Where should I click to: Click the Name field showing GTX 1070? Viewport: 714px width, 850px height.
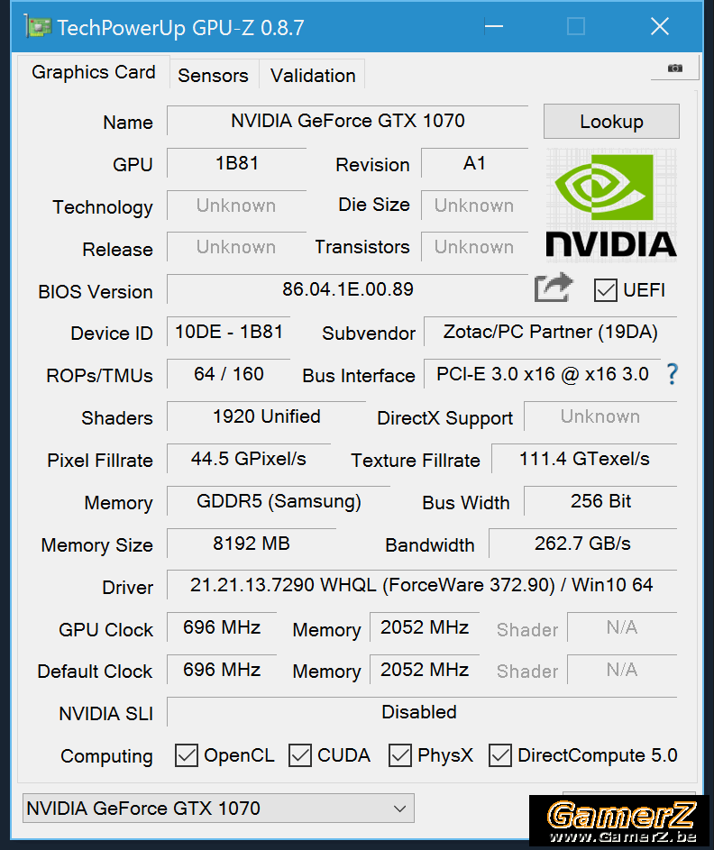347,121
